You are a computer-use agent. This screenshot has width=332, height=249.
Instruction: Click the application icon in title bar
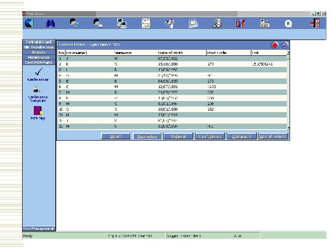25,14
